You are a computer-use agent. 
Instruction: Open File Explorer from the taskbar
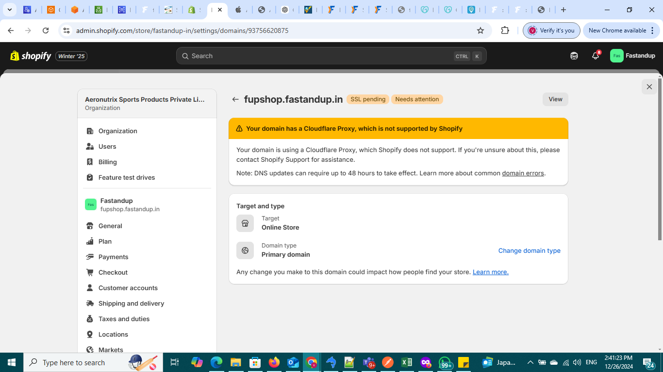point(235,362)
